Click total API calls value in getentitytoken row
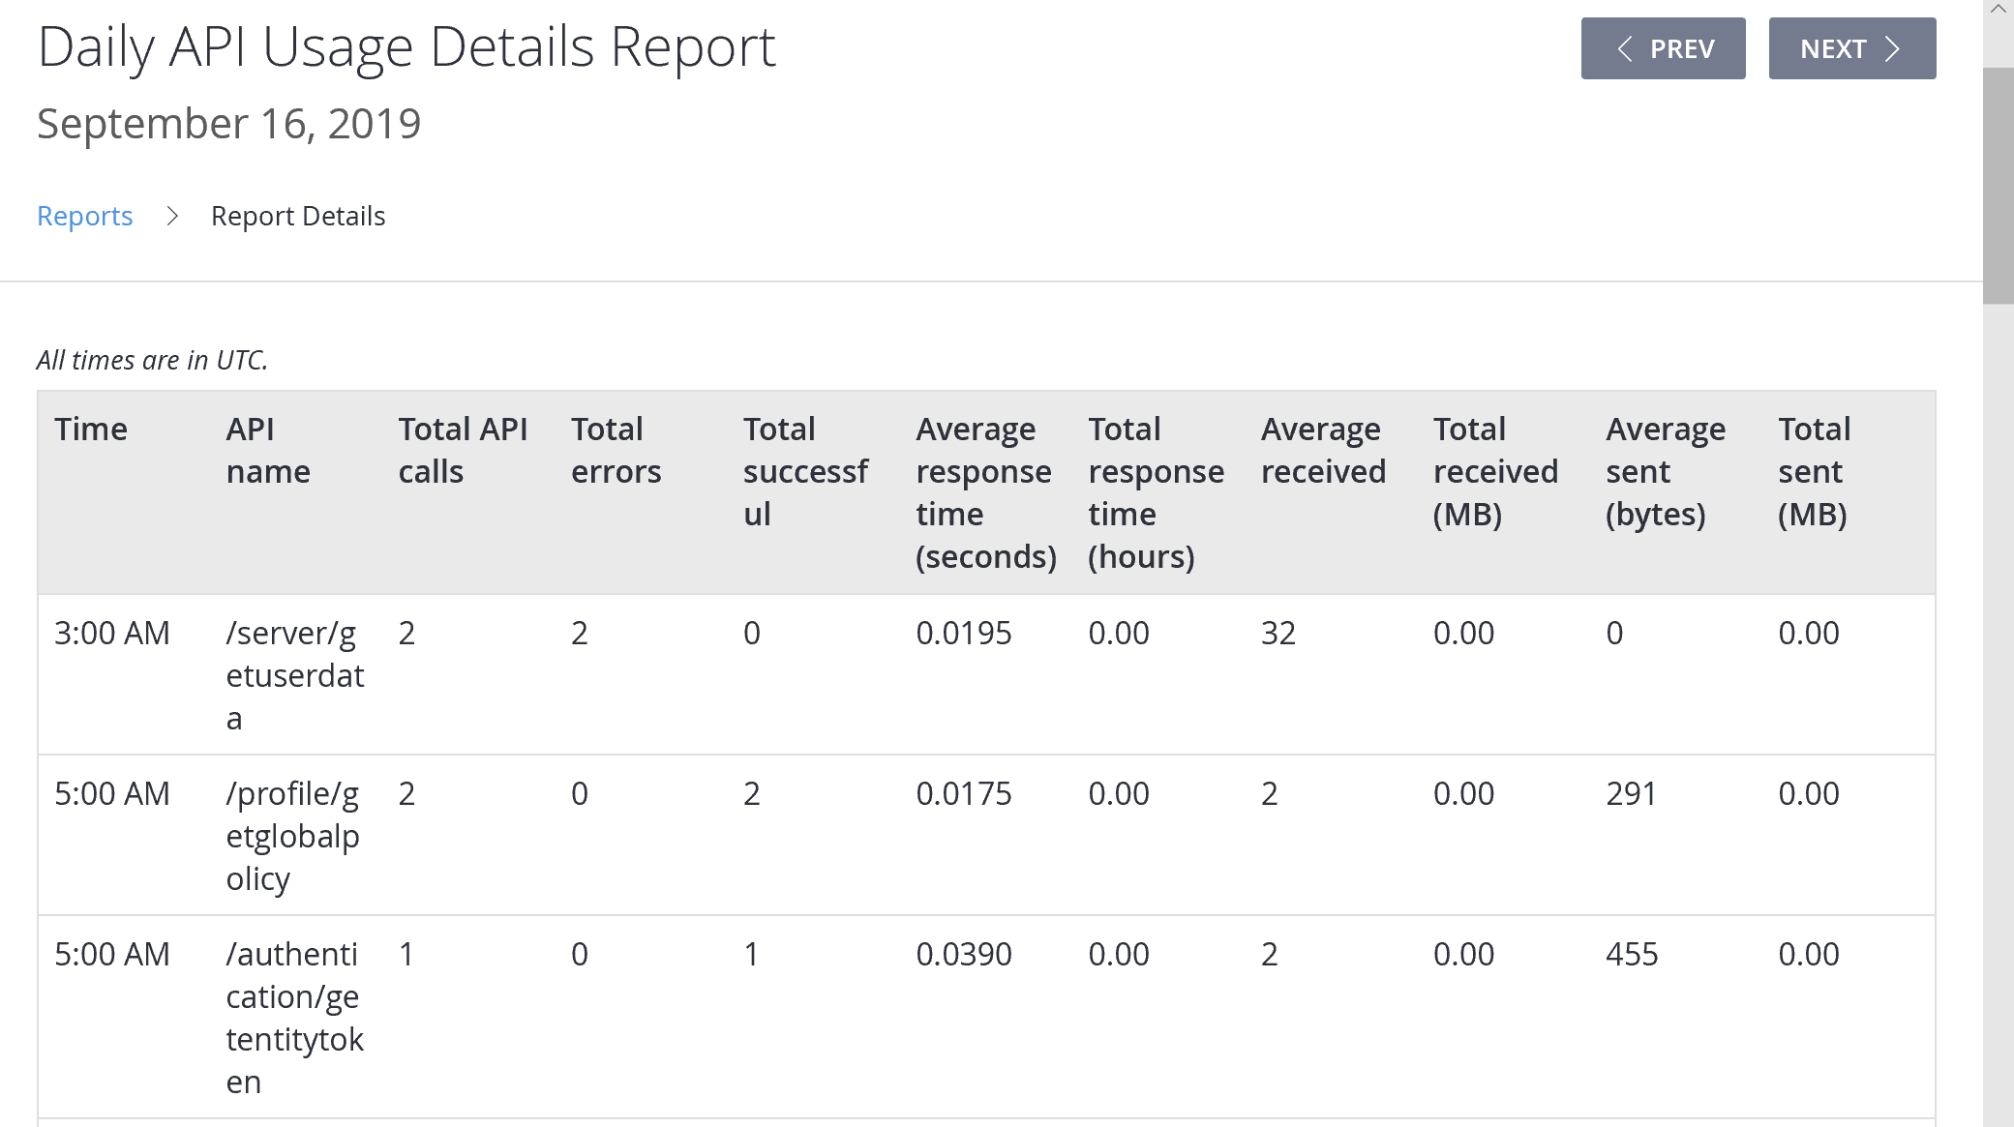The height and width of the screenshot is (1127, 2014). pos(406,954)
